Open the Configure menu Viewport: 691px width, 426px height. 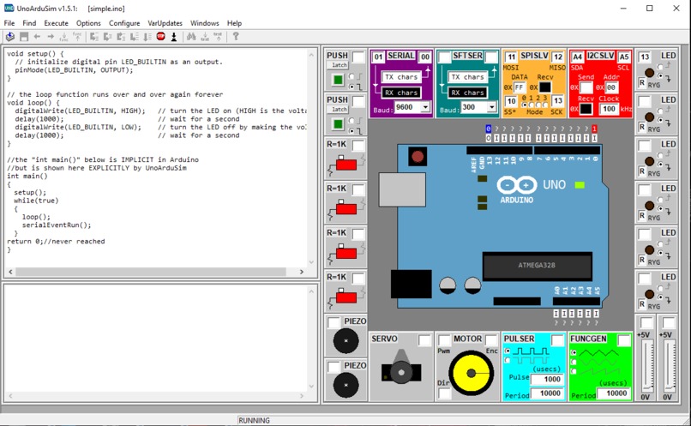coord(124,23)
